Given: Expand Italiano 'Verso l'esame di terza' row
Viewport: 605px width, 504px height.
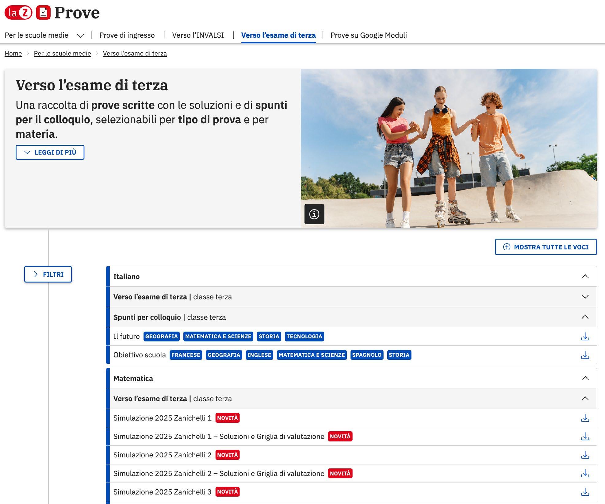Looking at the screenshot, I should pos(585,297).
